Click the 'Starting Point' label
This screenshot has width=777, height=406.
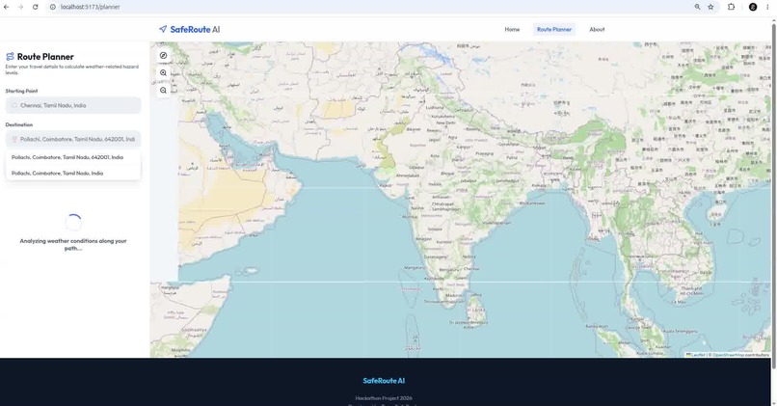tap(21, 91)
